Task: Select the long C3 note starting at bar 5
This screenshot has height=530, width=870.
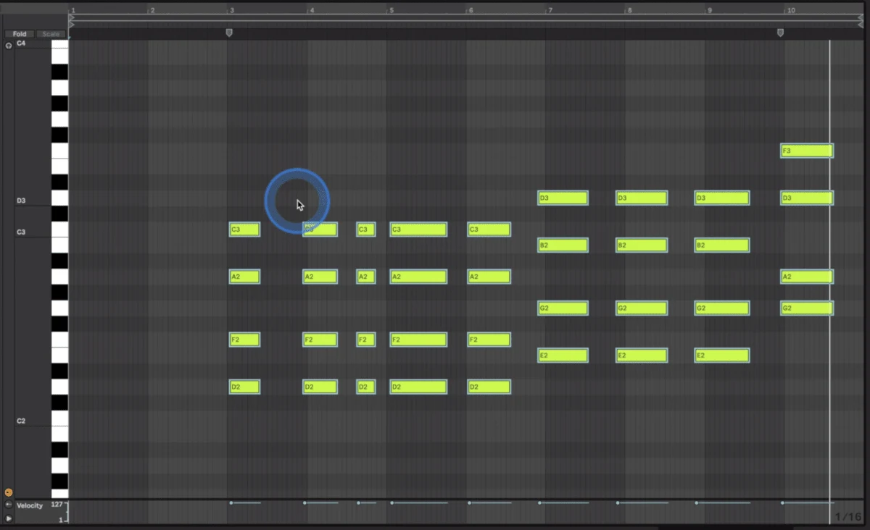Action: pyautogui.click(x=418, y=230)
